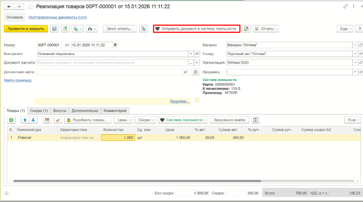Viewport: 363px width, 202px height.
Task: Switch to the Бонусы tab
Action: pyautogui.click(x=60, y=111)
